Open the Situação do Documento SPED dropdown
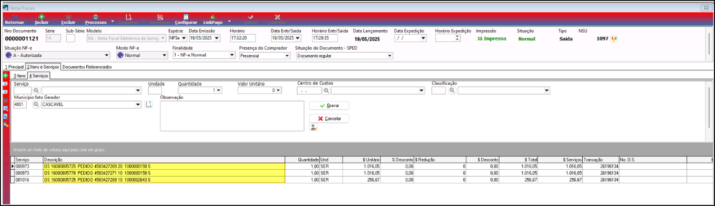 pyautogui.click(x=390, y=56)
